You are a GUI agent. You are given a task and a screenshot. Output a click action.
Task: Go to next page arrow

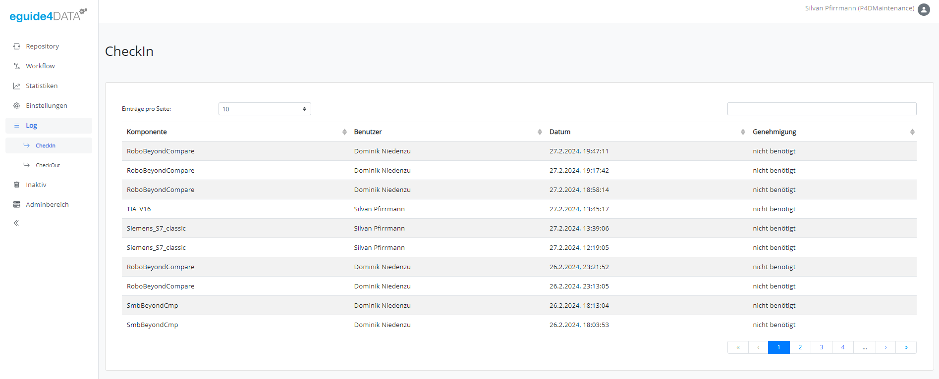(x=885, y=347)
